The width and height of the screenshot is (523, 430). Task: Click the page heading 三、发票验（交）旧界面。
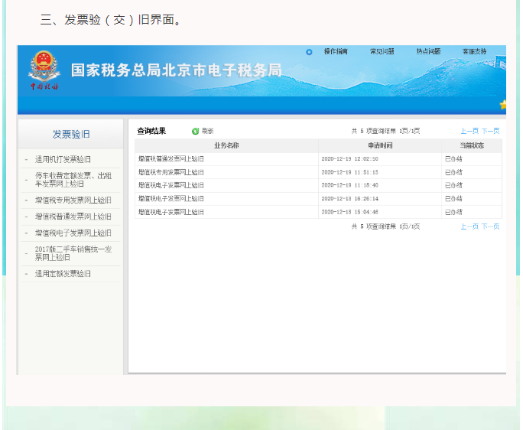(x=111, y=20)
